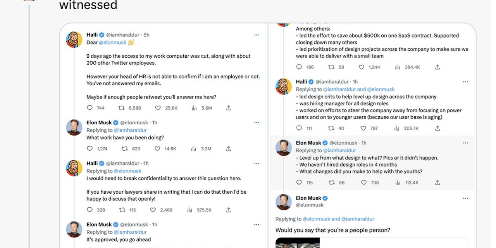Image resolution: width=496 pixels, height=248 pixels.
Task: Reply to Elon's "Level up from what design" tweet
Action: pyautogui.click(x=299, y=183)
